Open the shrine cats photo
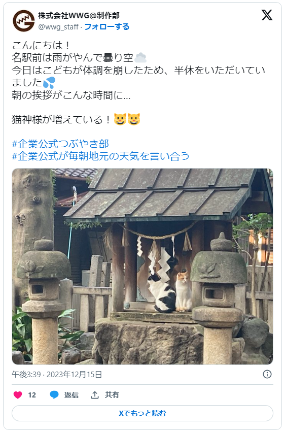The height and width of the screenshot is (432, 284). pyautogui.click(x=143, y=267)
